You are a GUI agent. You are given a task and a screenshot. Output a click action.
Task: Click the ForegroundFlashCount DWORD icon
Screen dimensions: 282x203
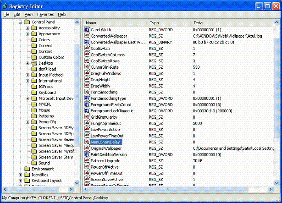tap(87, 104)
